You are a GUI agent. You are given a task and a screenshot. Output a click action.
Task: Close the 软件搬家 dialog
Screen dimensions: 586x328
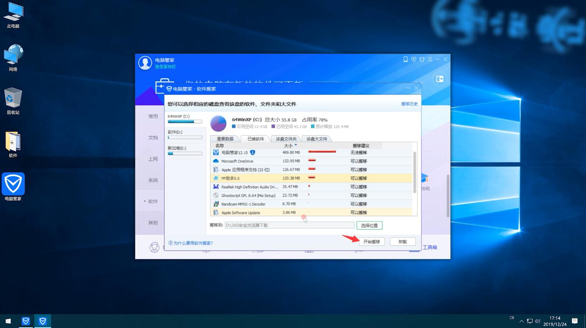[x=416, y=88]
